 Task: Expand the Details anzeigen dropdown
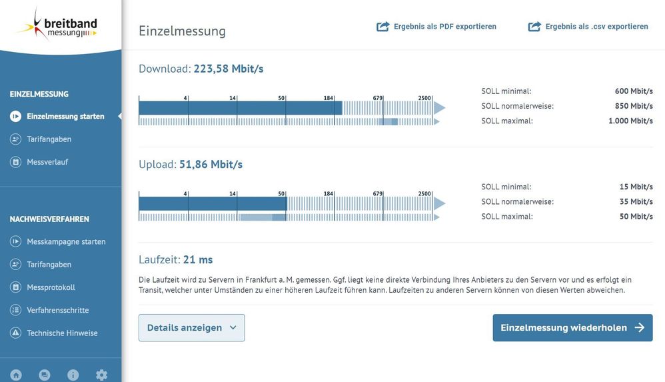click(x=191, y=328)
